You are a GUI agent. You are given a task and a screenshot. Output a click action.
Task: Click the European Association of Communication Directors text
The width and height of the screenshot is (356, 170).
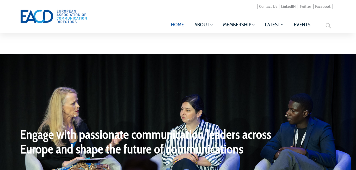click(x=72, y=17)
